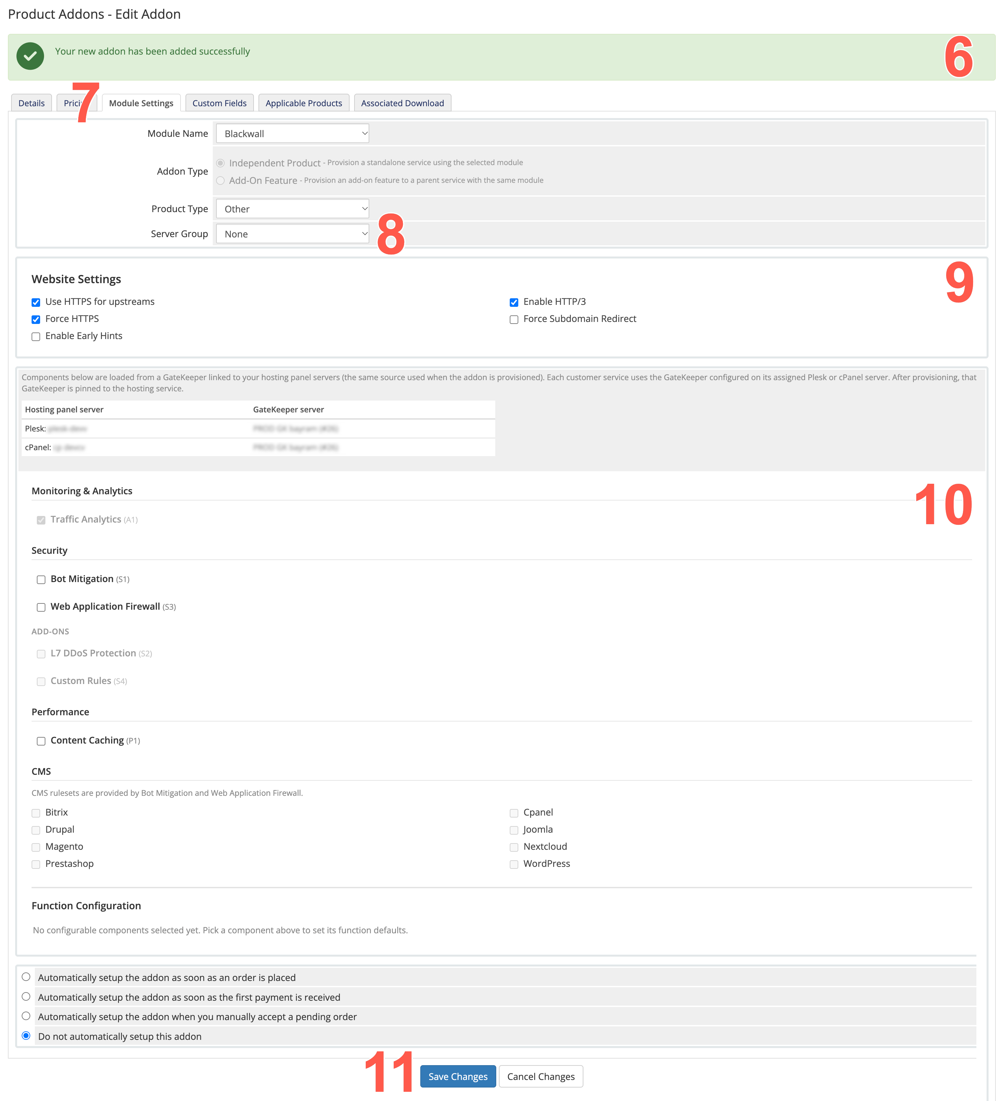1005x1101 pixels.
Task: Choose setup on manually accepting pending order
Action: click(x=26, y=1016)
